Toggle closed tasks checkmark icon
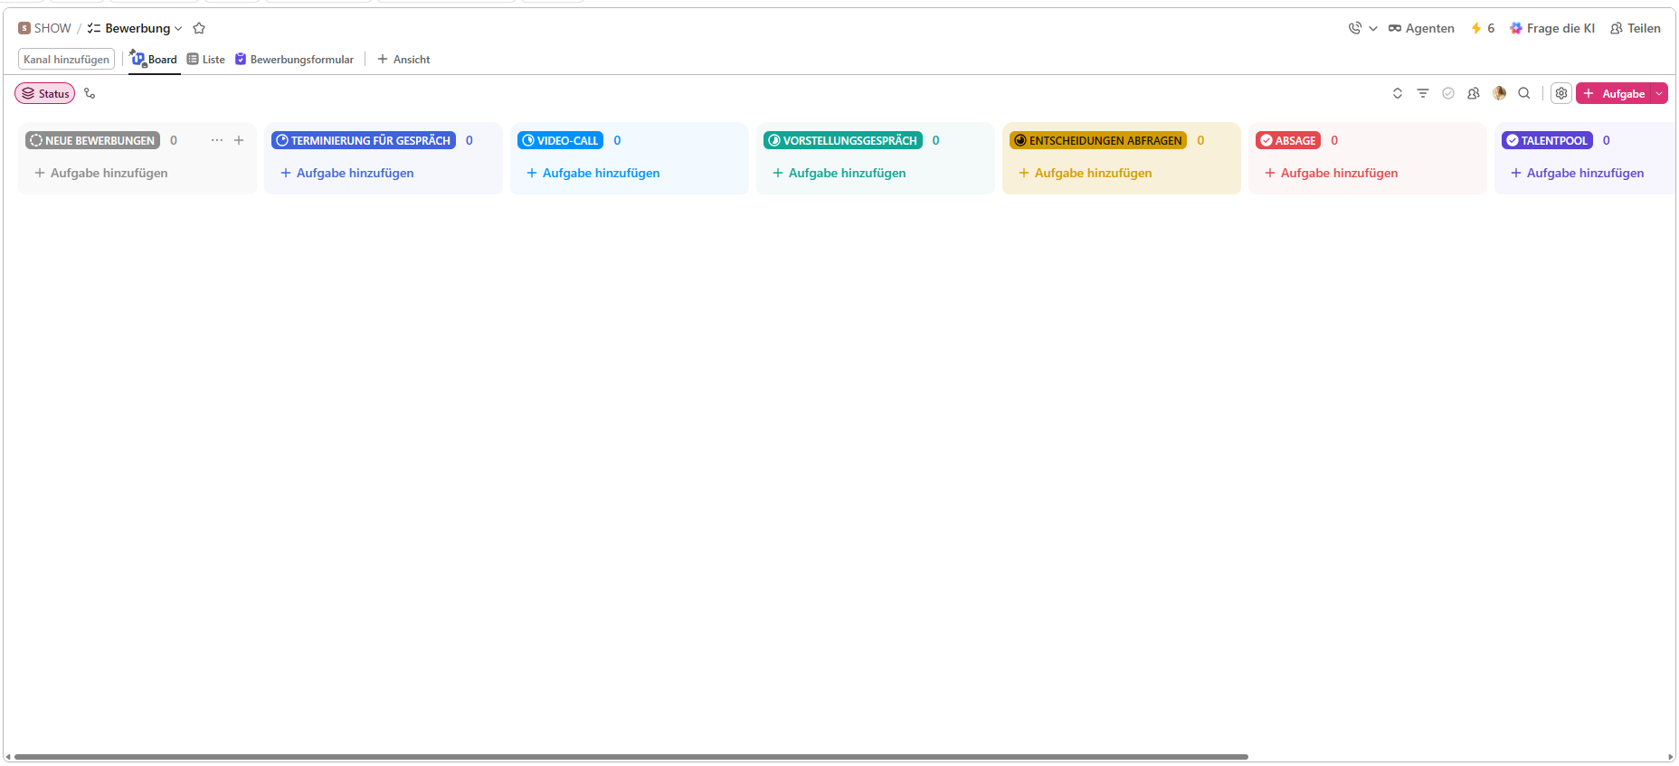The width and height of the screenshot is (1679, 766). 1448,93
